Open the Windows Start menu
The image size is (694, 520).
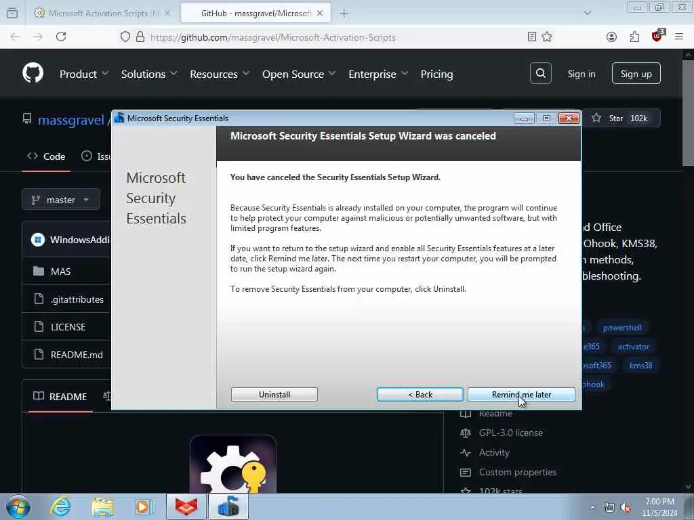pos(18,506)
